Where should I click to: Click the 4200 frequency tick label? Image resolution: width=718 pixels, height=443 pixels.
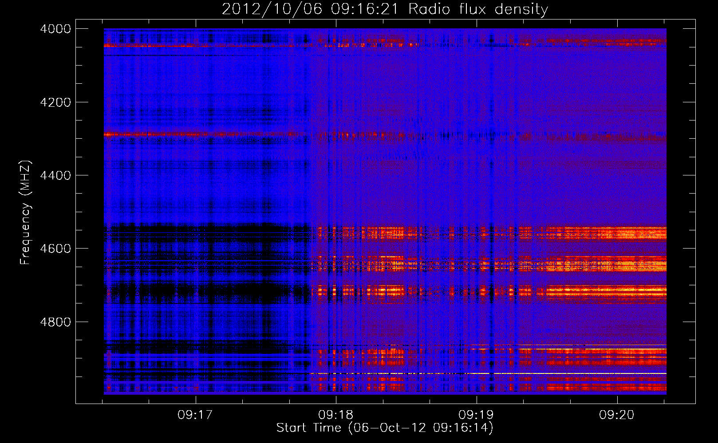click(x=55, y=102)
